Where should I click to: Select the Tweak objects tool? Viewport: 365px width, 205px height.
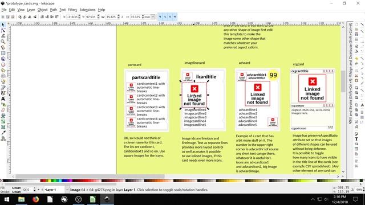coord(3,36)
